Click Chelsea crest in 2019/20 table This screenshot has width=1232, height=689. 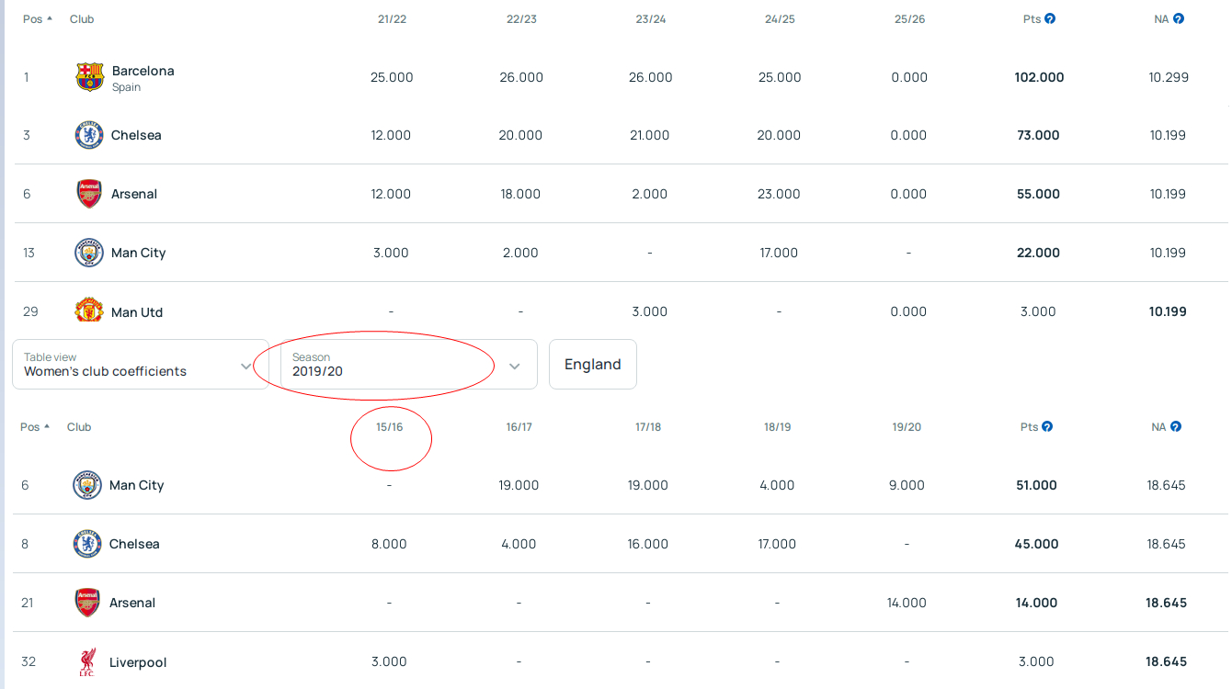coord(87,544)
